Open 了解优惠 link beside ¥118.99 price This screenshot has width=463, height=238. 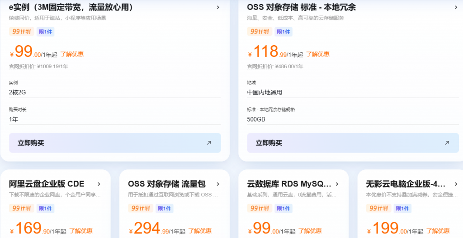(318, 54)
